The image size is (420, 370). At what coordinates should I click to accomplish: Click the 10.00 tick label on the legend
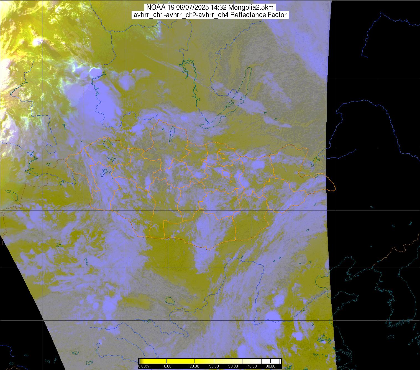point(167,366)
